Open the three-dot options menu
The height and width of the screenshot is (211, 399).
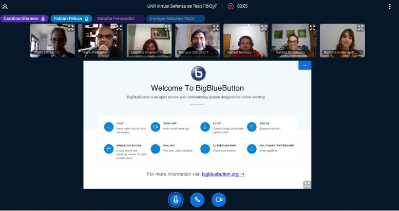click(x=389, y=6)
